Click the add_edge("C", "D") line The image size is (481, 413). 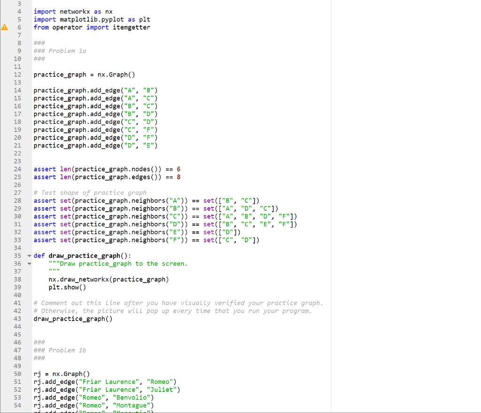coord(95,122)
